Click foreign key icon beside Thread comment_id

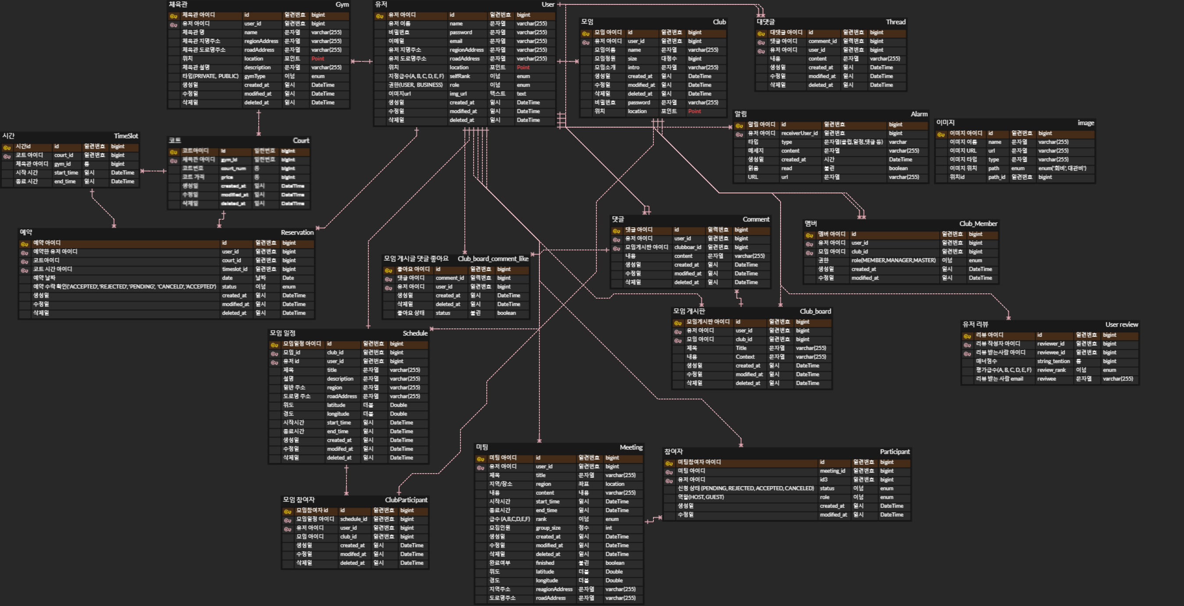click(x=761, y=42)
